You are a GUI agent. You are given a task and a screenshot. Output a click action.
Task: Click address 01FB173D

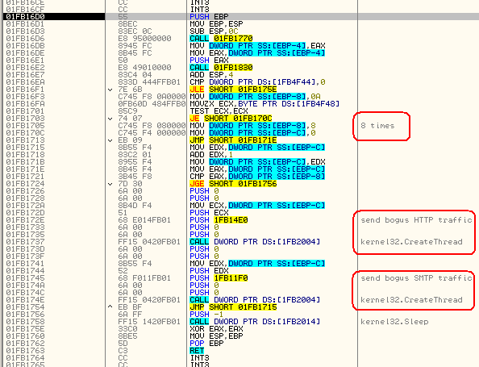point(25,249)
